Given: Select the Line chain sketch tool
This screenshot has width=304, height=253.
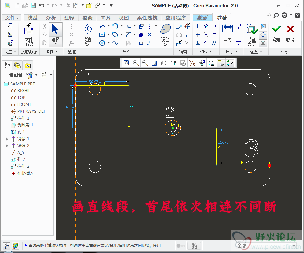Looking at the screenshot, I should pos(102,26).
